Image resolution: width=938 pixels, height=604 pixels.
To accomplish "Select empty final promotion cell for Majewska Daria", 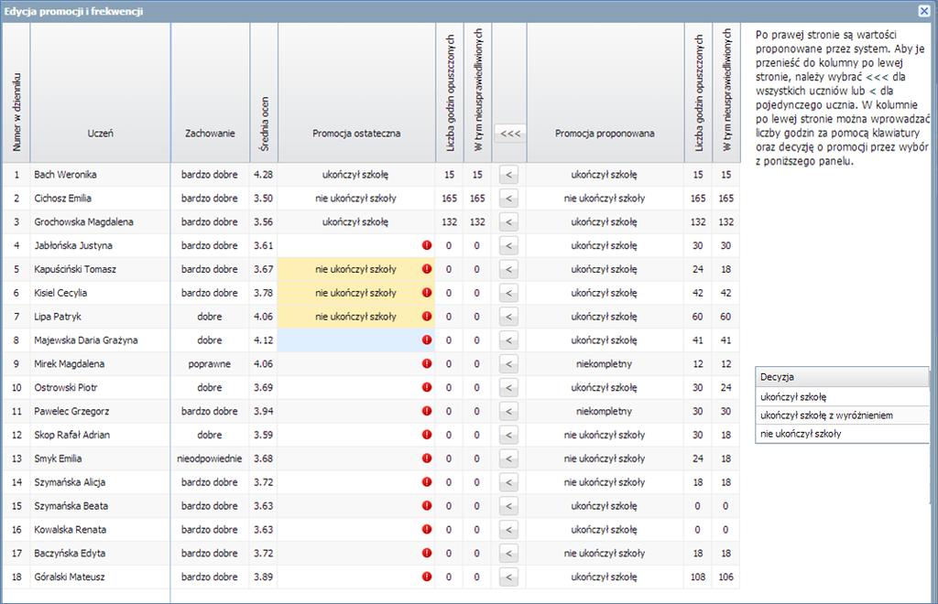I will (x=356, y=340).
